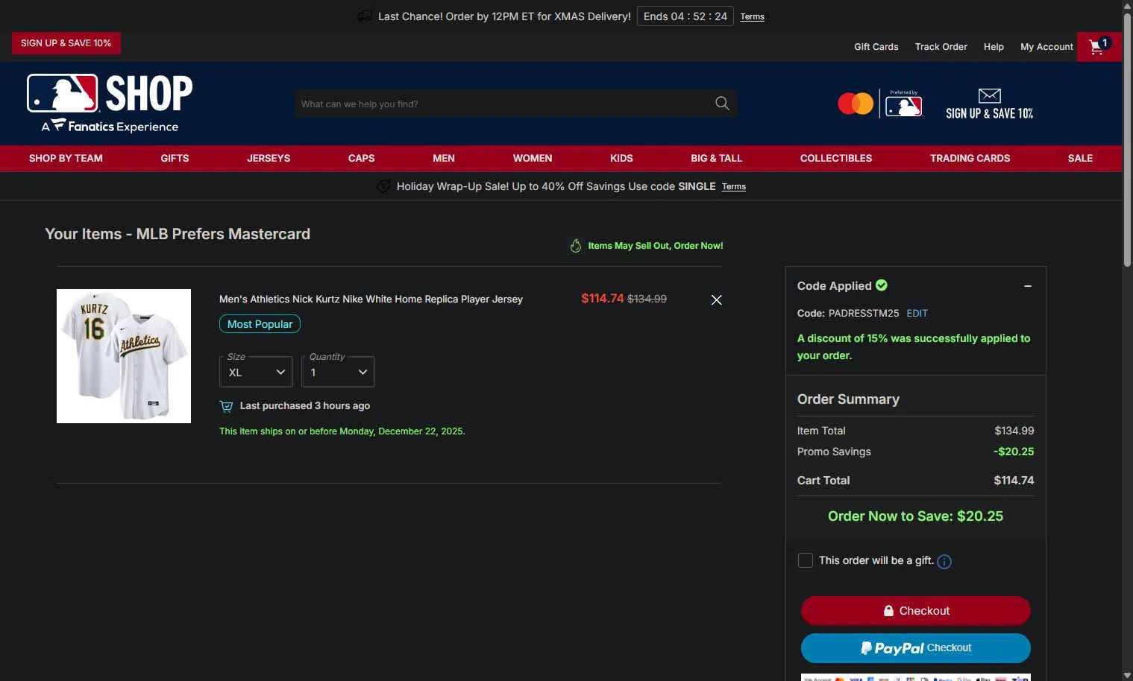
Task: Open the Kids menu
Action: [x=621, y=158]
